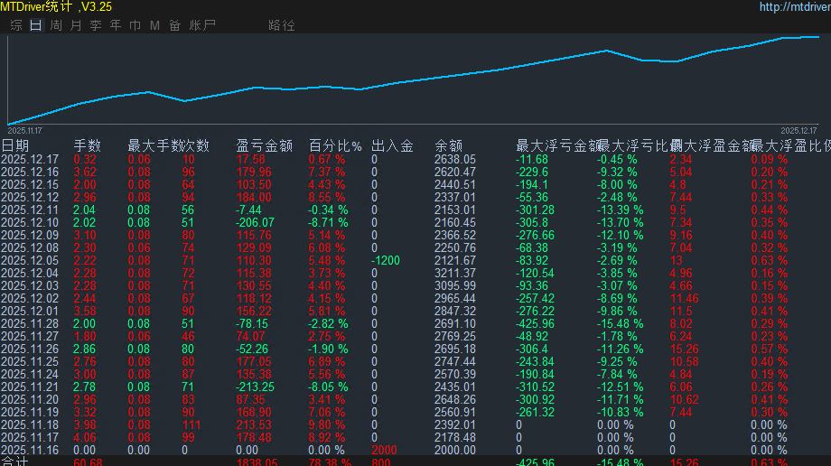Click the 15.26 floating profit for 2025.11.26
Image resolution: width=831 pixels, height=466 pixels.
[x=684, y=349]
